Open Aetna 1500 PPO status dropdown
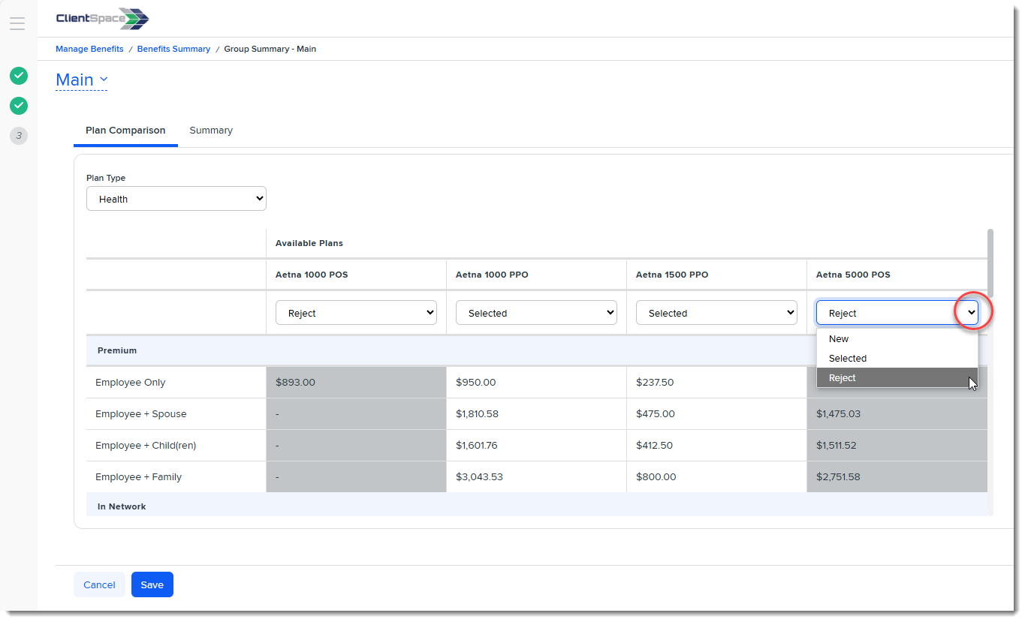This screenshot has width=1025, height=622. tap(716, 313)
